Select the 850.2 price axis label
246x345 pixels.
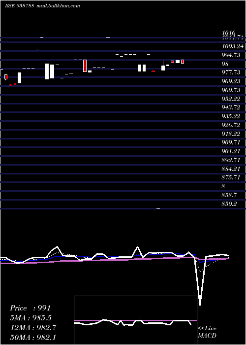(229, 204)
